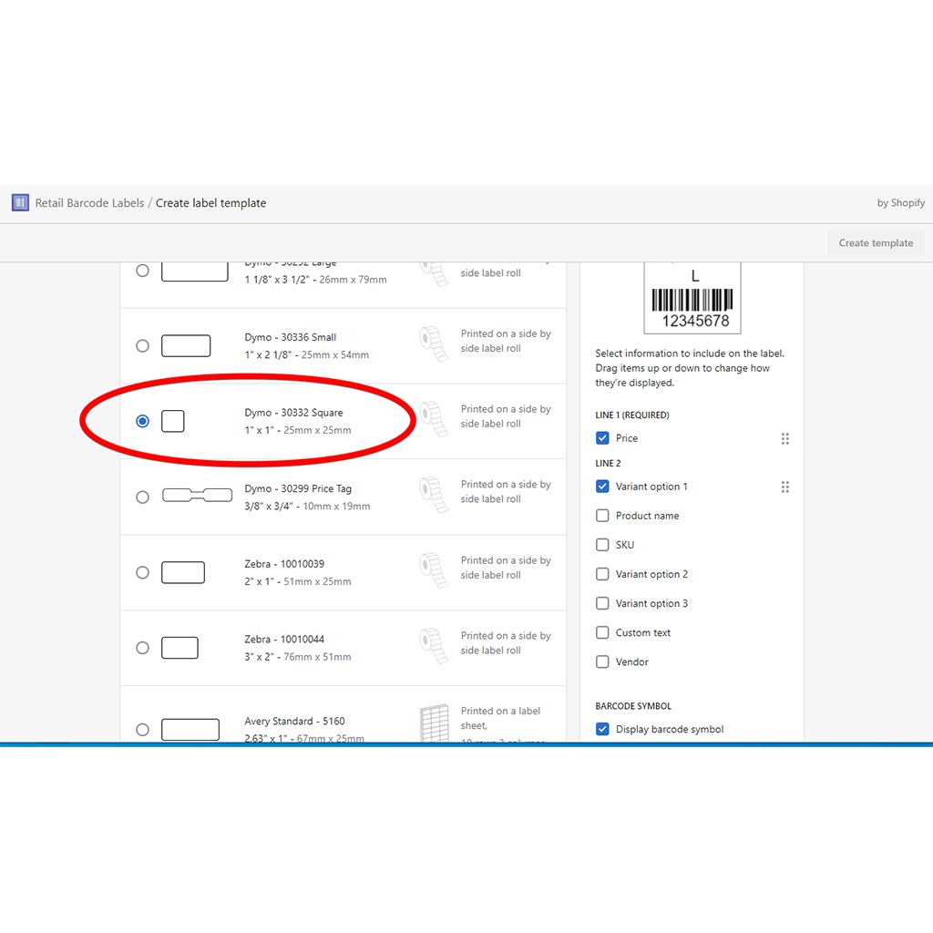The image size is (933, 933).
Task: Open the Retail Barcode Labels breadcrumb link
Action: pos(89,203)
